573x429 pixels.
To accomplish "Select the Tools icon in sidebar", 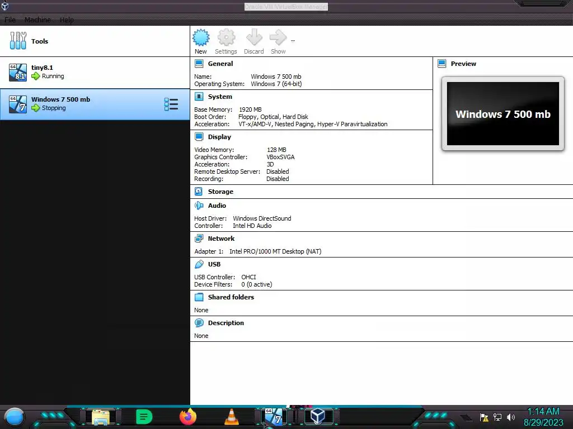I will pos(18,41).
